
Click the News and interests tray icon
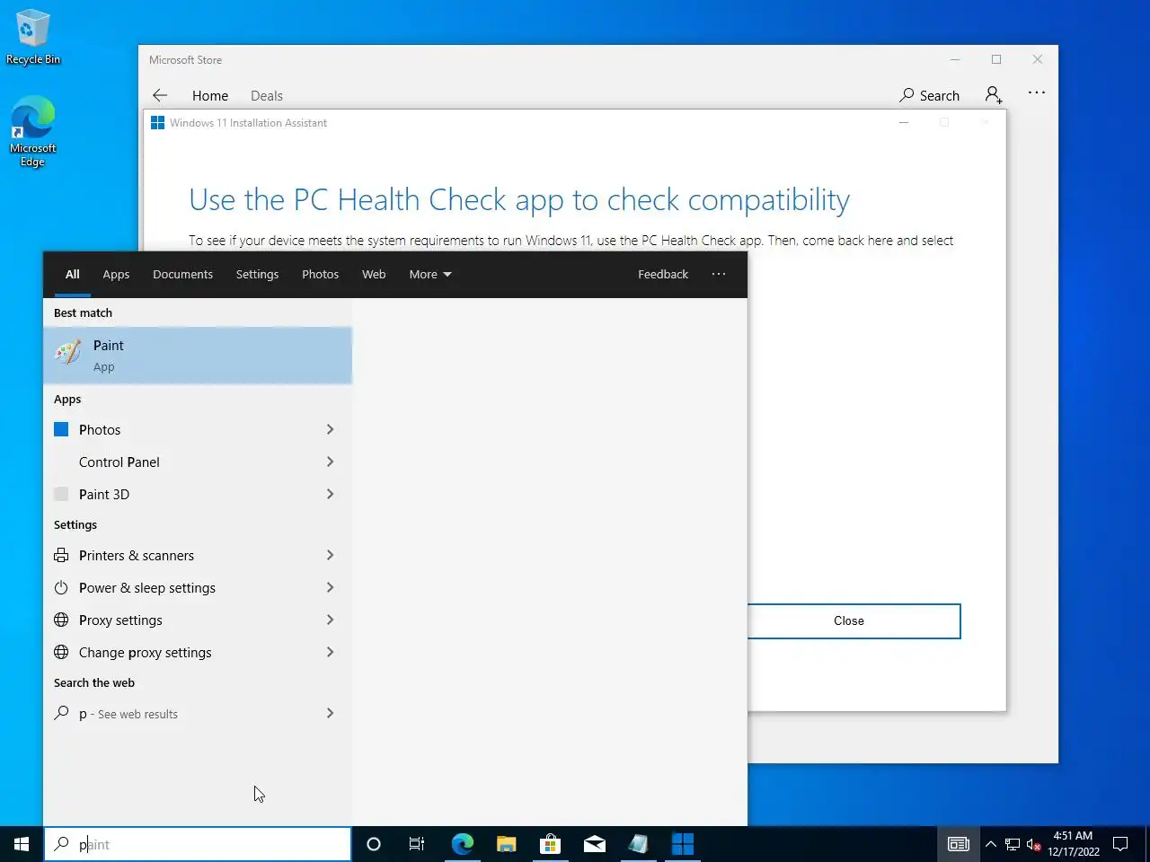tap(959, 844)
